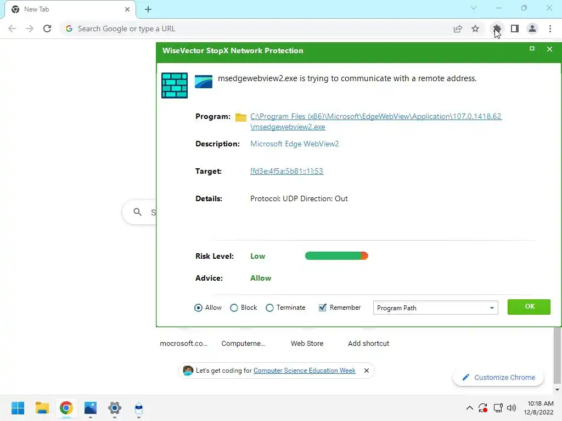Click the Allow advice text
562x421 pixels.
tap(261, 278)
